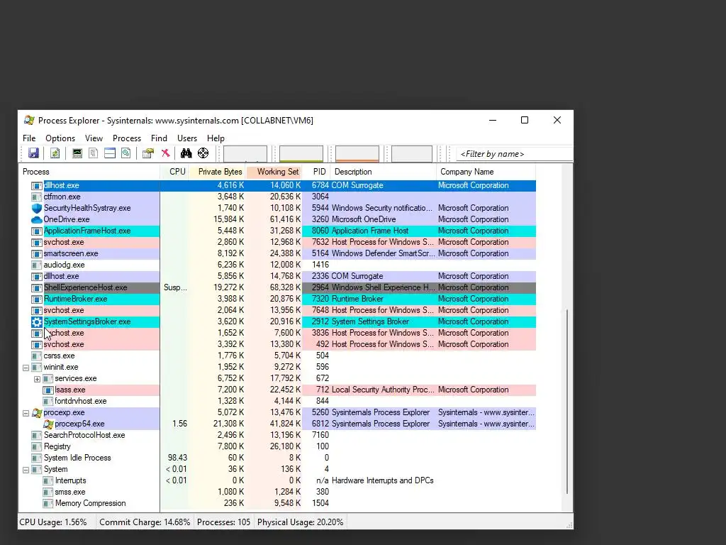
Task: Select the SearchProtocolHost.exe row
Action: [277, 435]
